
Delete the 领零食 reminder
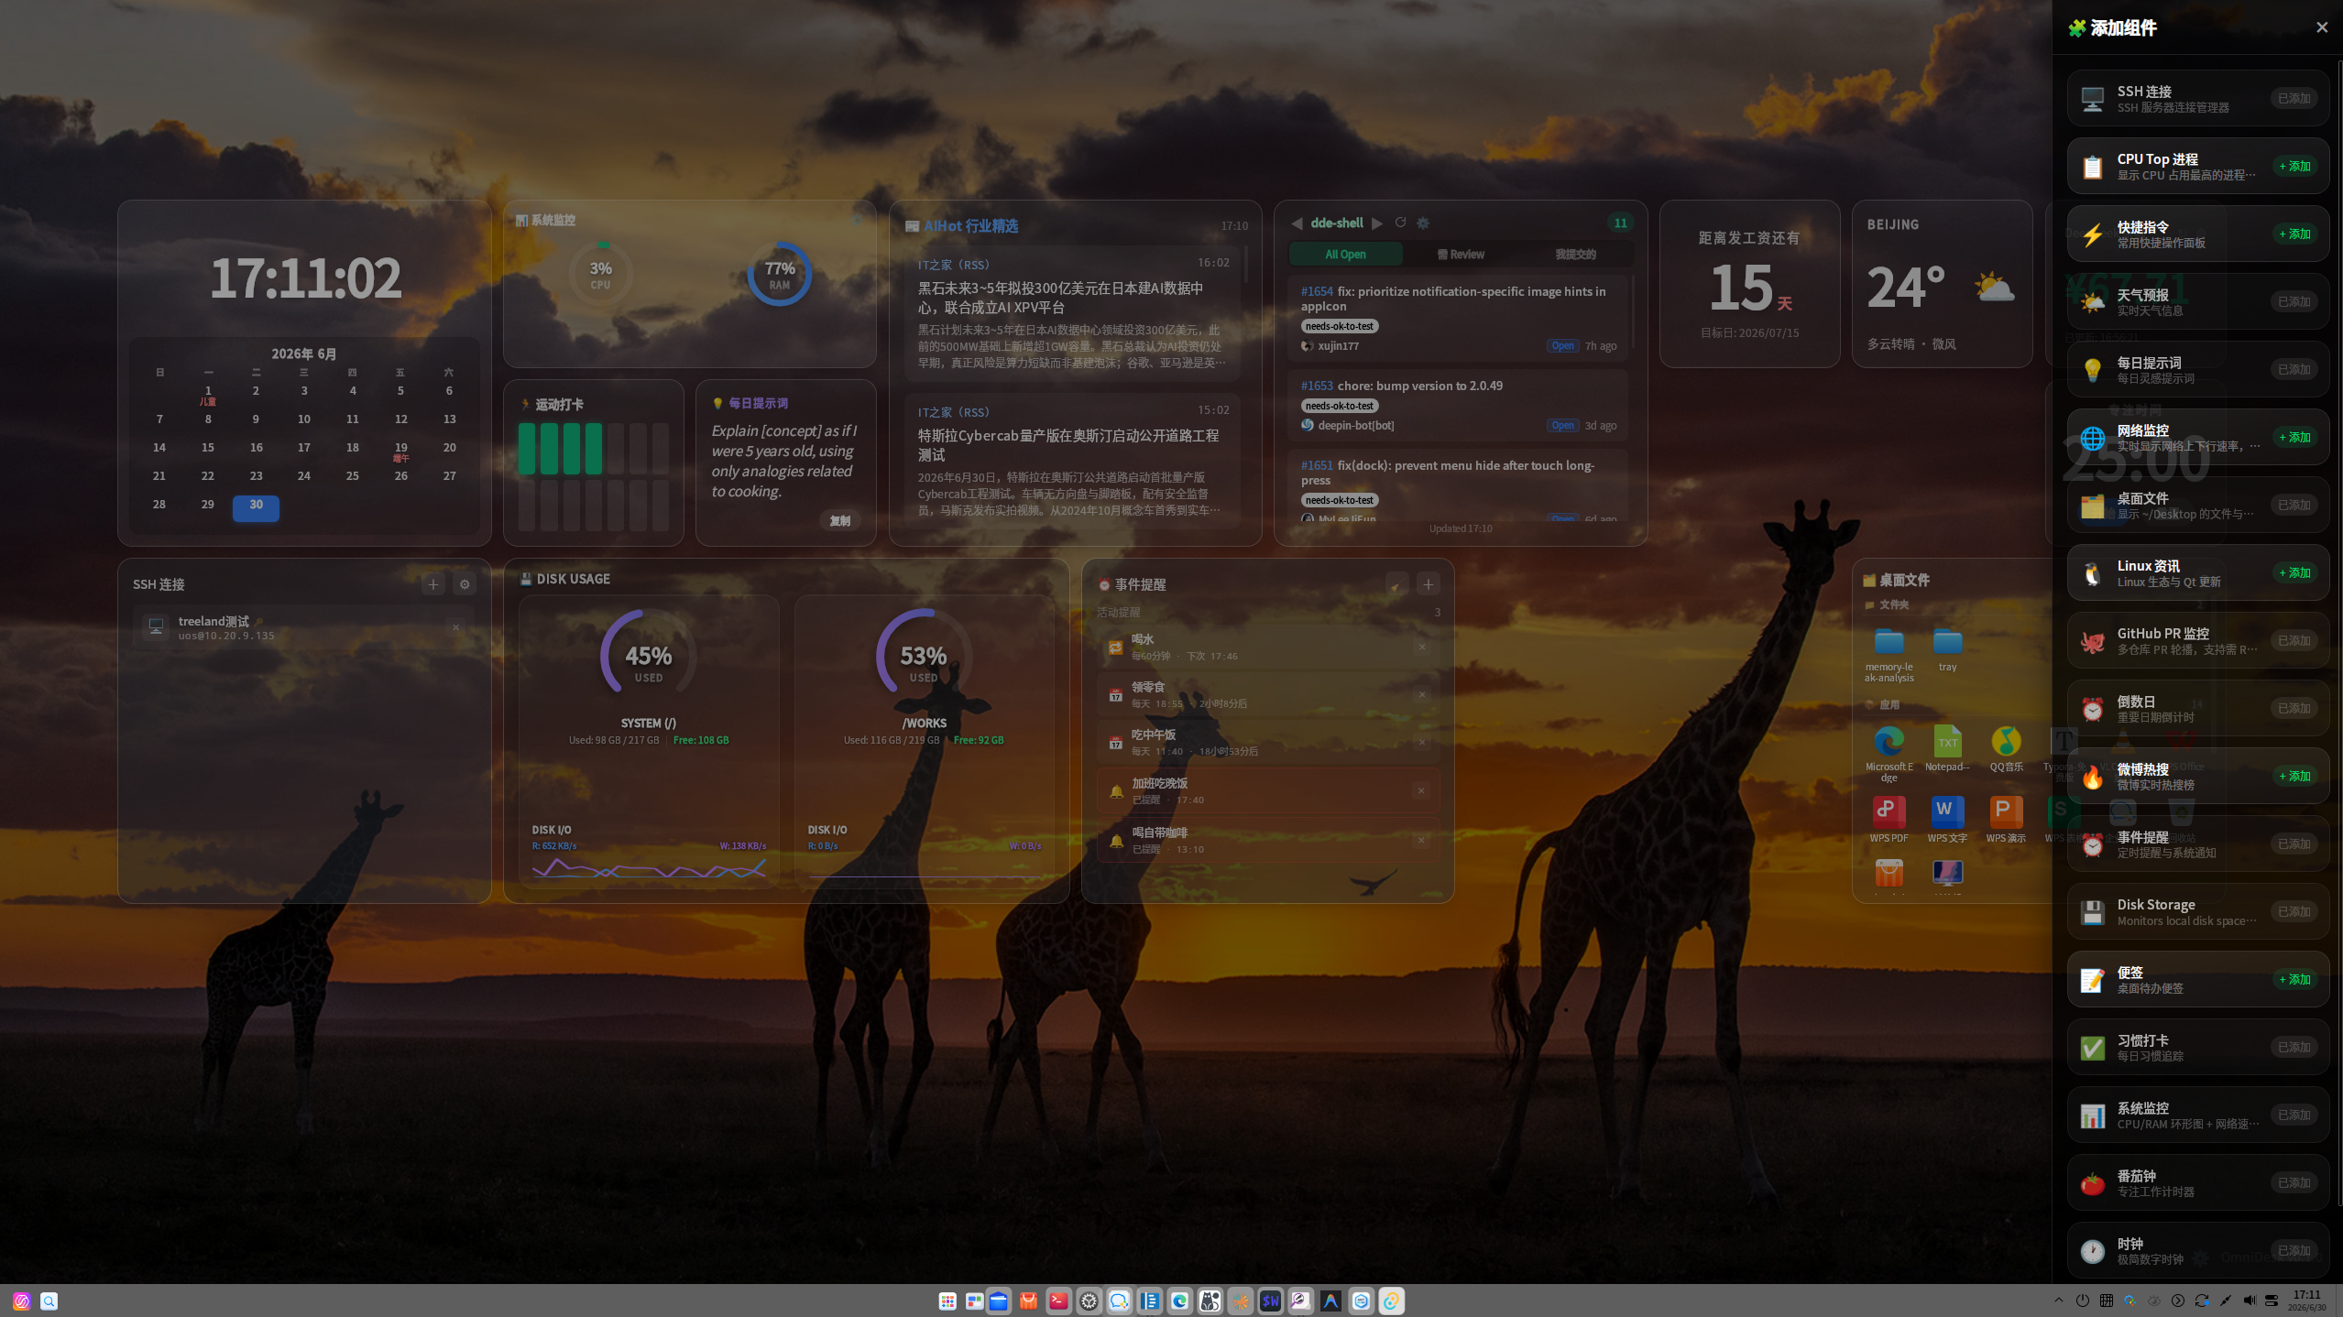point(1422,694)
